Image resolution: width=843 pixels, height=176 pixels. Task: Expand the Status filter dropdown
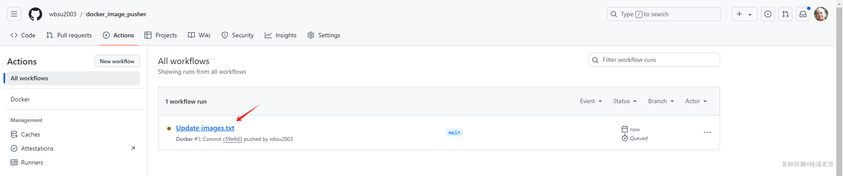pyautogui.click(x=625, y=101)
